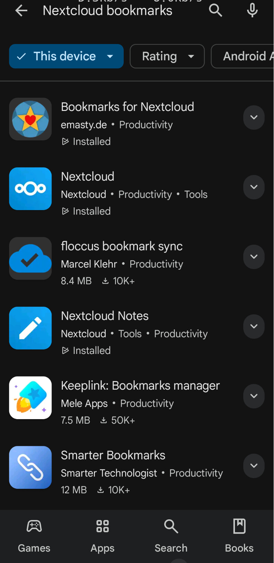Open the Bookmarks for Nextcloud title
The height and width of the screenshot is (563, 274).
click(x=127, y=107)
